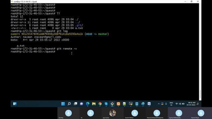Open Google Chrome from taskbar

[100, 103]
